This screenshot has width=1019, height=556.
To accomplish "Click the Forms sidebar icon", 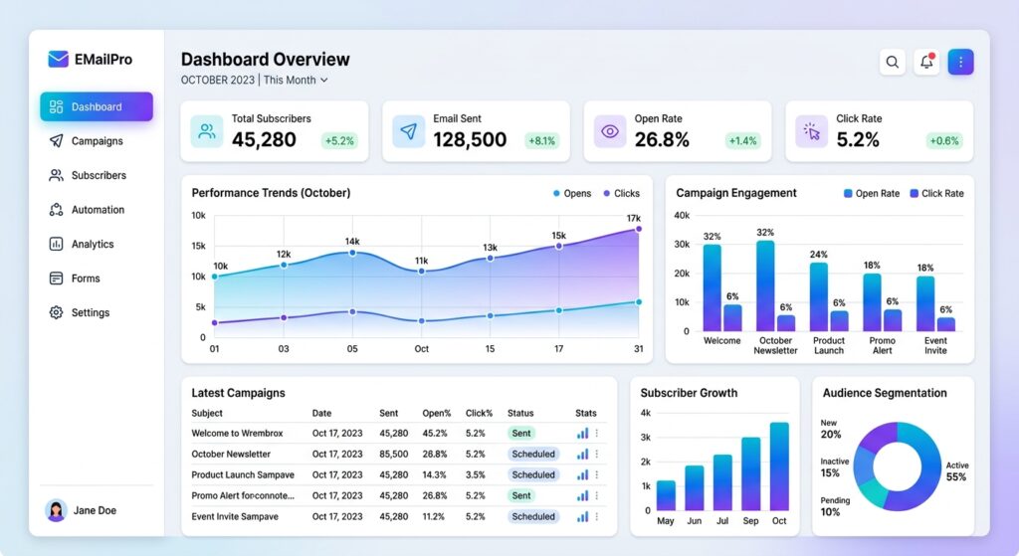I will point(57,278).
